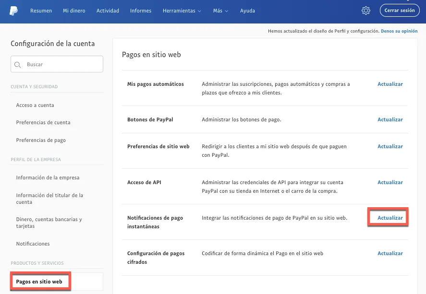Click the Botones de PayPal label
This screenshot has width=426, height=294.
pos(150,119)
